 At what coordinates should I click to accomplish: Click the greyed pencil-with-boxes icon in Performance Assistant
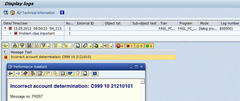click(x=48, y=73)
